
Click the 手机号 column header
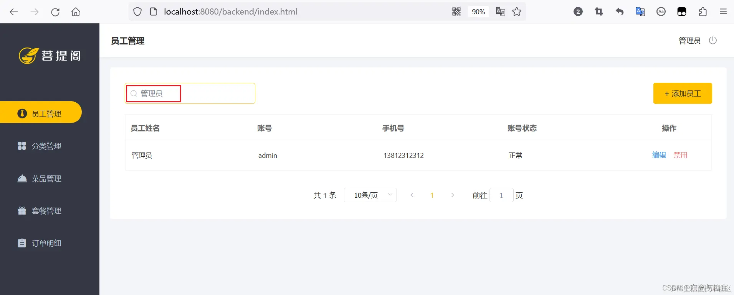(393, 128)
